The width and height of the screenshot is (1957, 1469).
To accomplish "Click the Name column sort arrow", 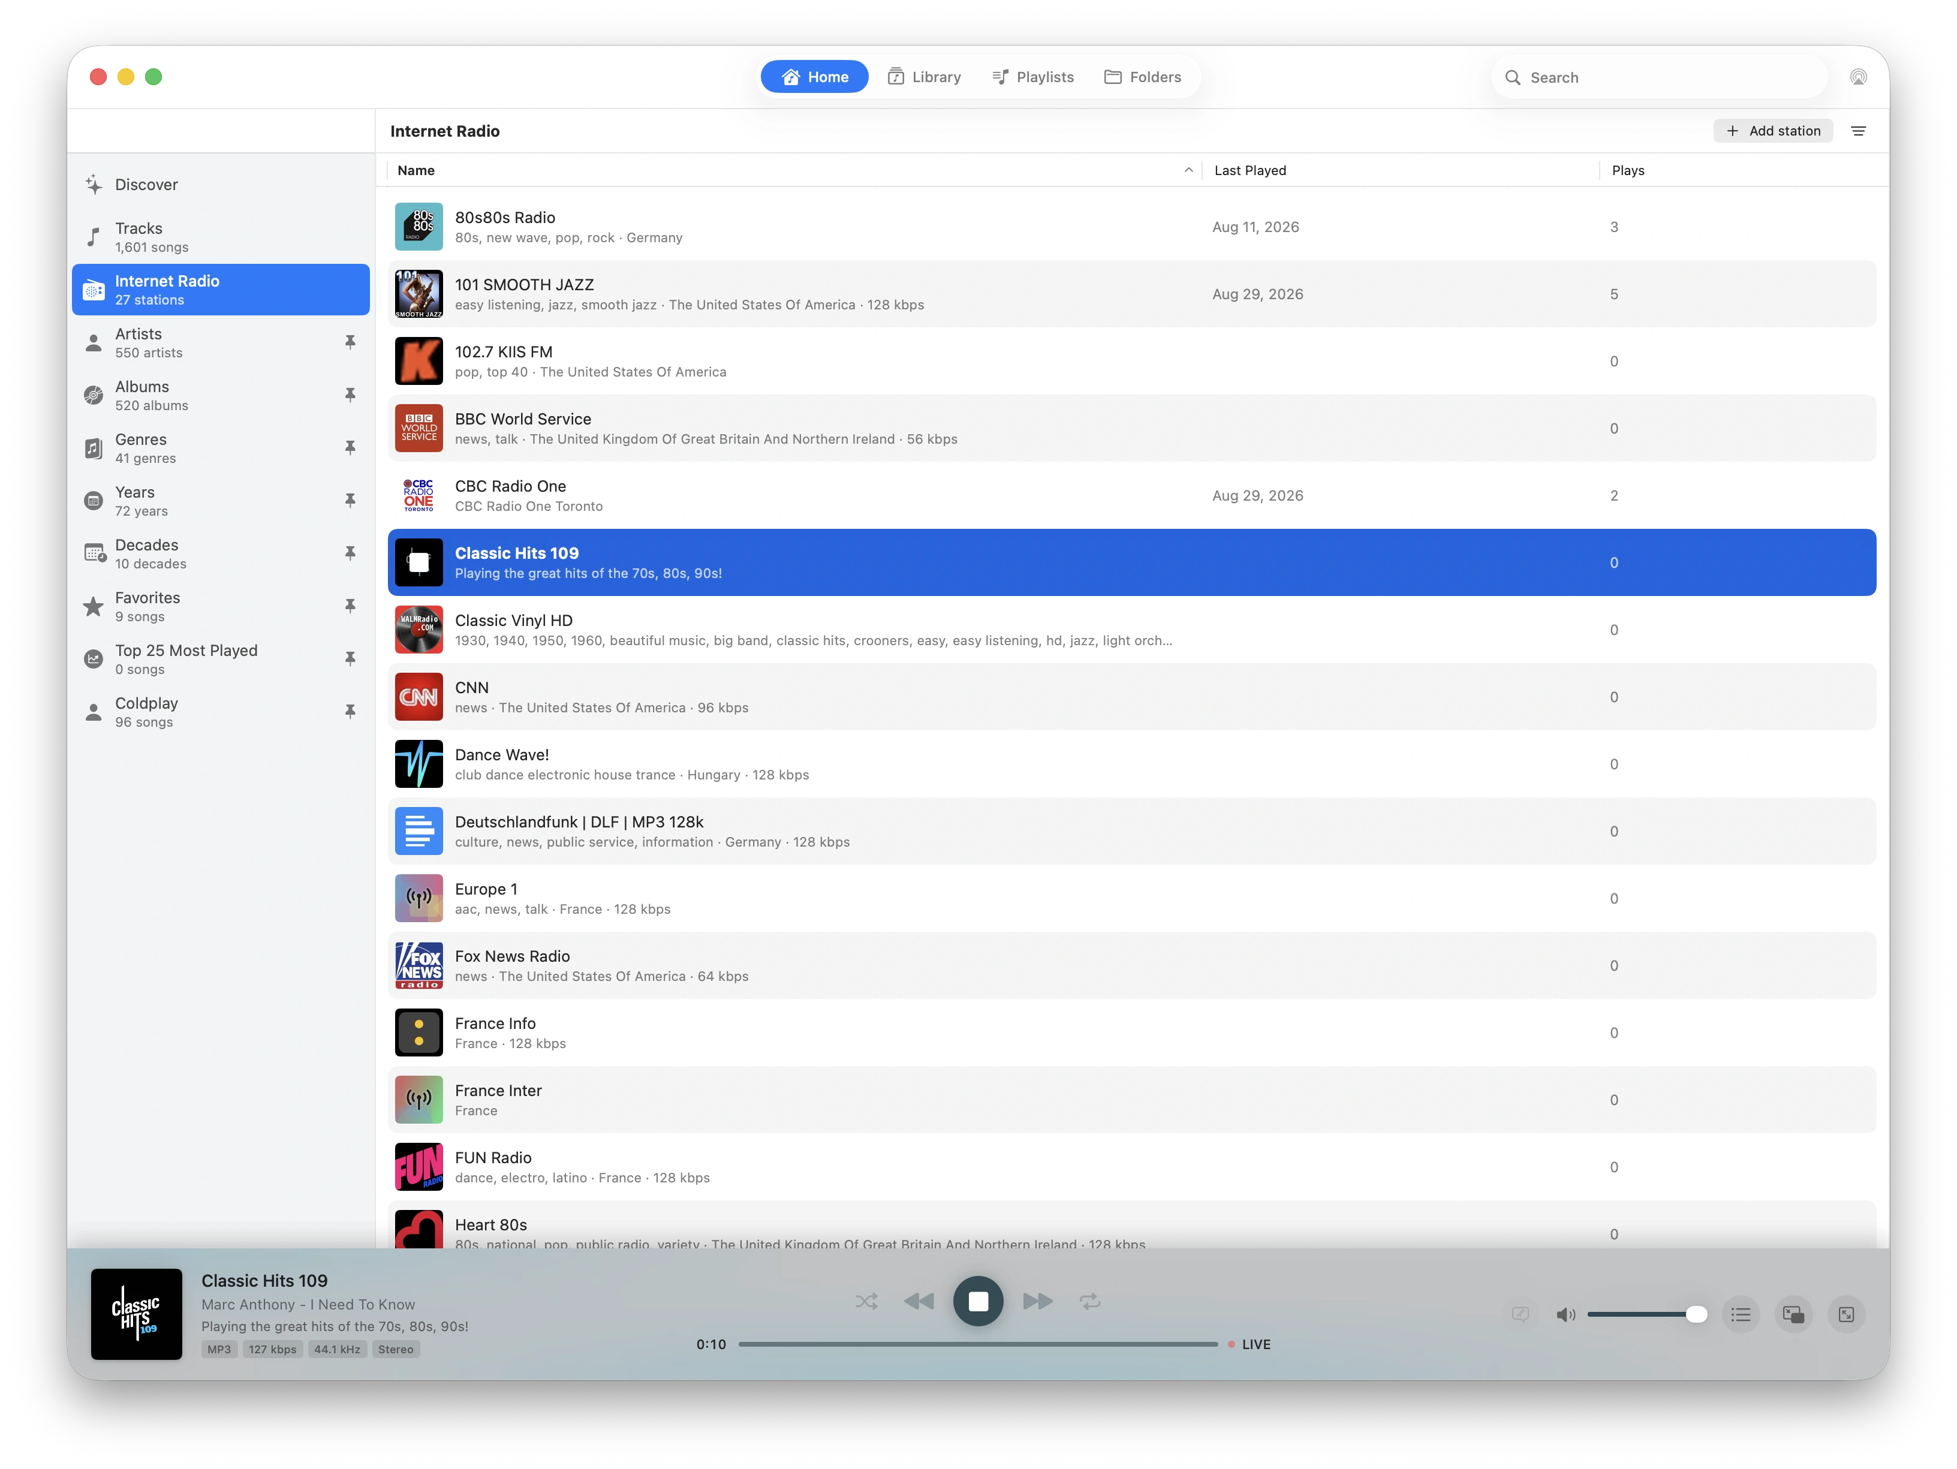I will [1188, 170].
